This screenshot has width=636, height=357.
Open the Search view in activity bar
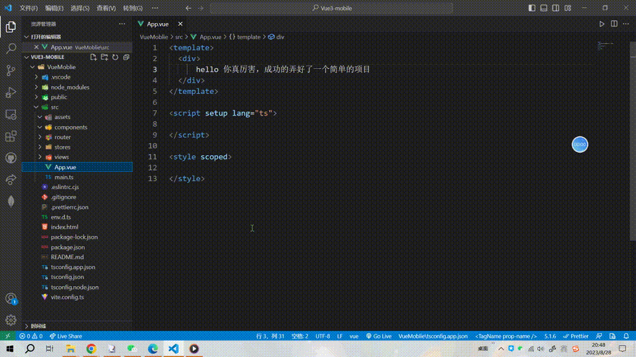11,48
